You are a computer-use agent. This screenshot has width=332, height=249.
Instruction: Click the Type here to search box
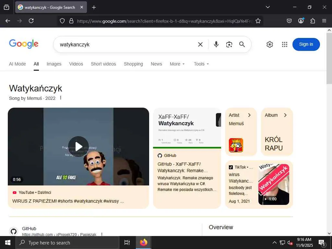tap(67, 243)
